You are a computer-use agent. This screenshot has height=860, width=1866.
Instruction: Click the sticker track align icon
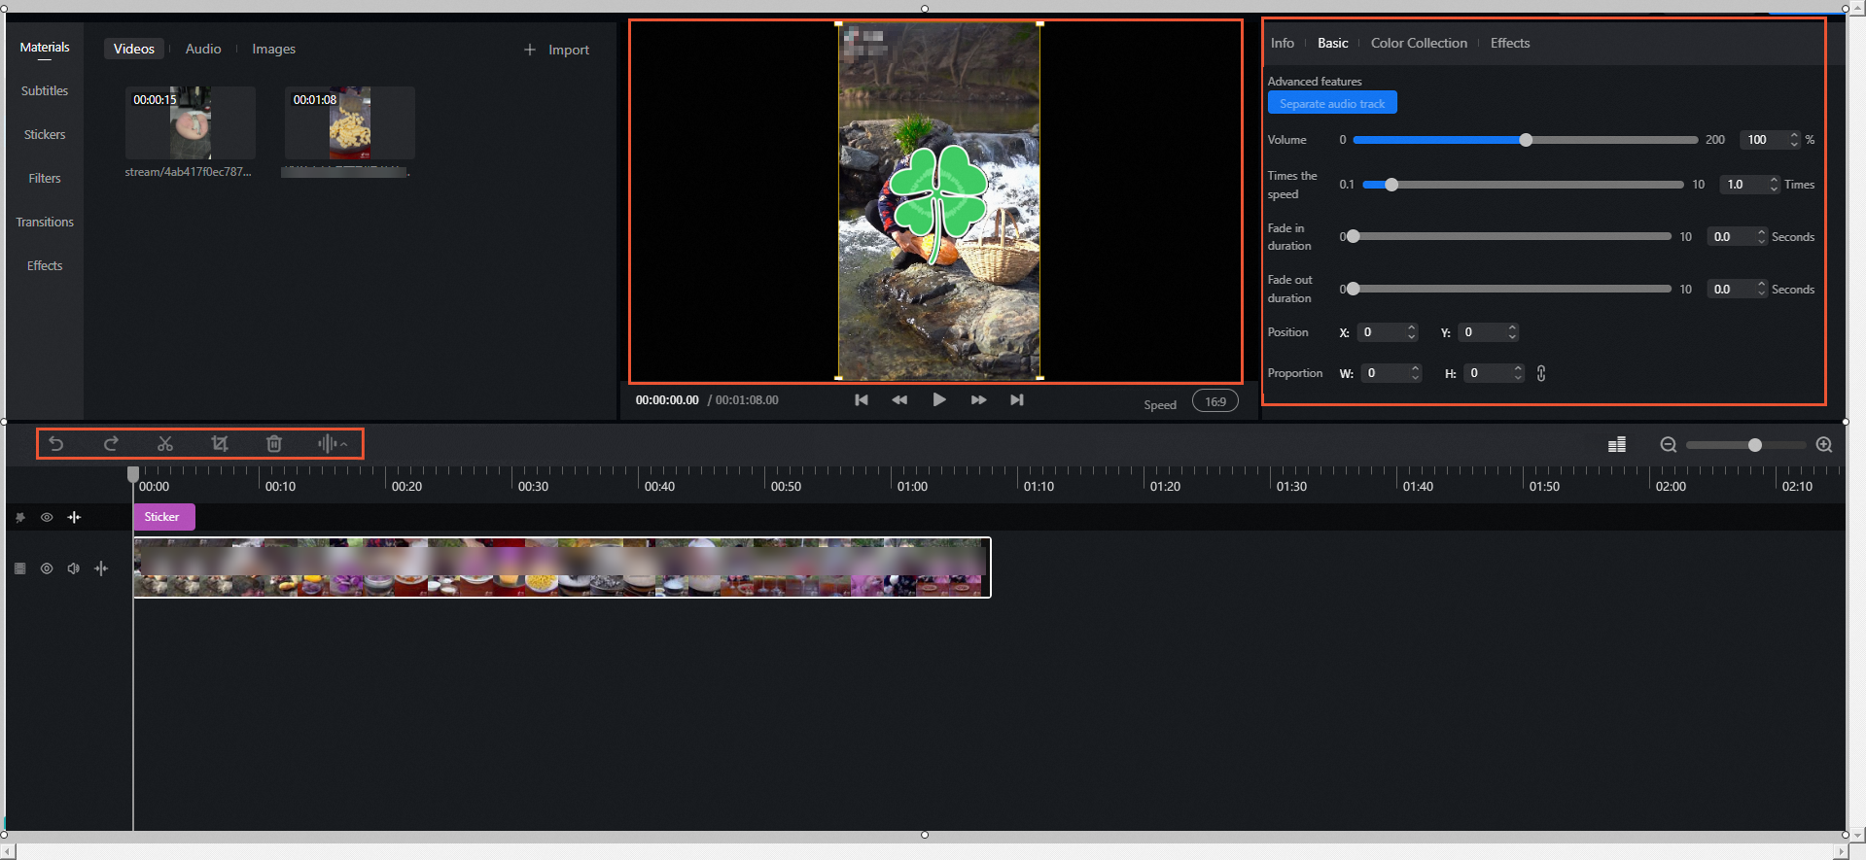(74, 517)
